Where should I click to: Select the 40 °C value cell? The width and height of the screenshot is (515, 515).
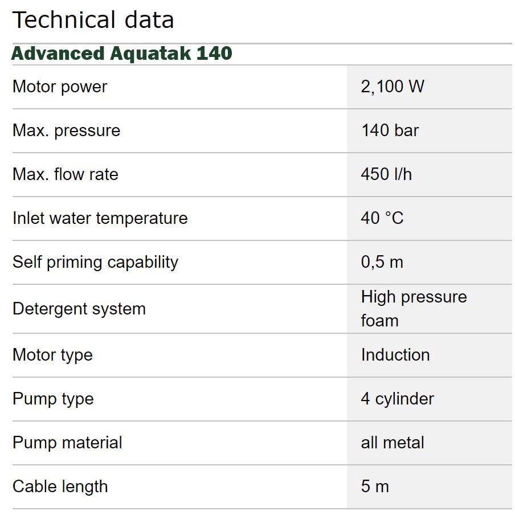click(x=382, y=218)
